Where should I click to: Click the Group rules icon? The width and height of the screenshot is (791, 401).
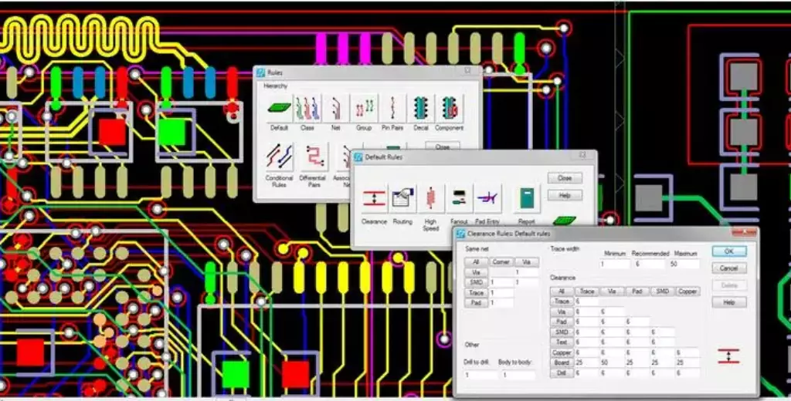[364, 109]
